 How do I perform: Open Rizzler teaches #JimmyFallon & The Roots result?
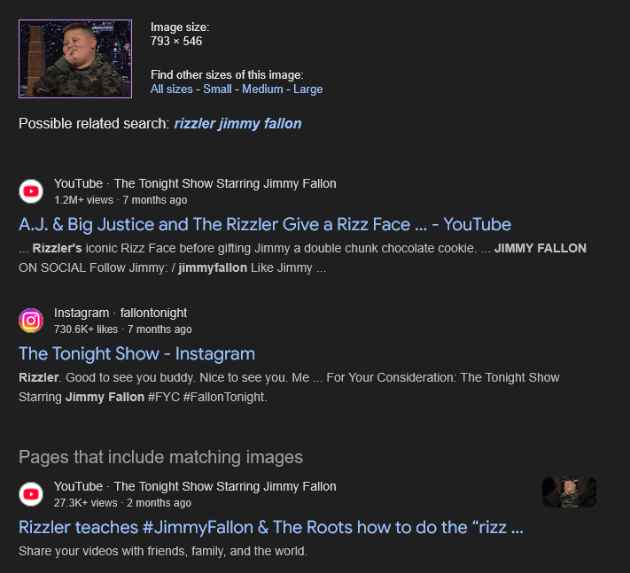click(271, 527)
